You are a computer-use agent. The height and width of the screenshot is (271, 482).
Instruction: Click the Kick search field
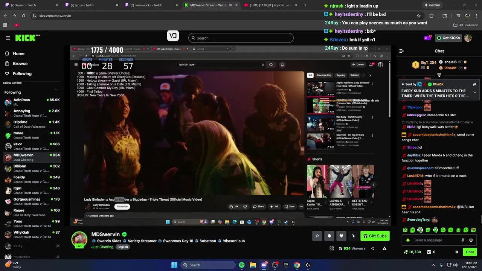coord(241,38)
